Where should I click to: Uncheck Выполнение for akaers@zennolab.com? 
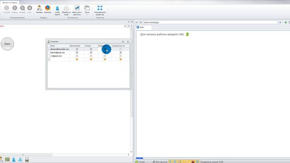coord(77,49)
